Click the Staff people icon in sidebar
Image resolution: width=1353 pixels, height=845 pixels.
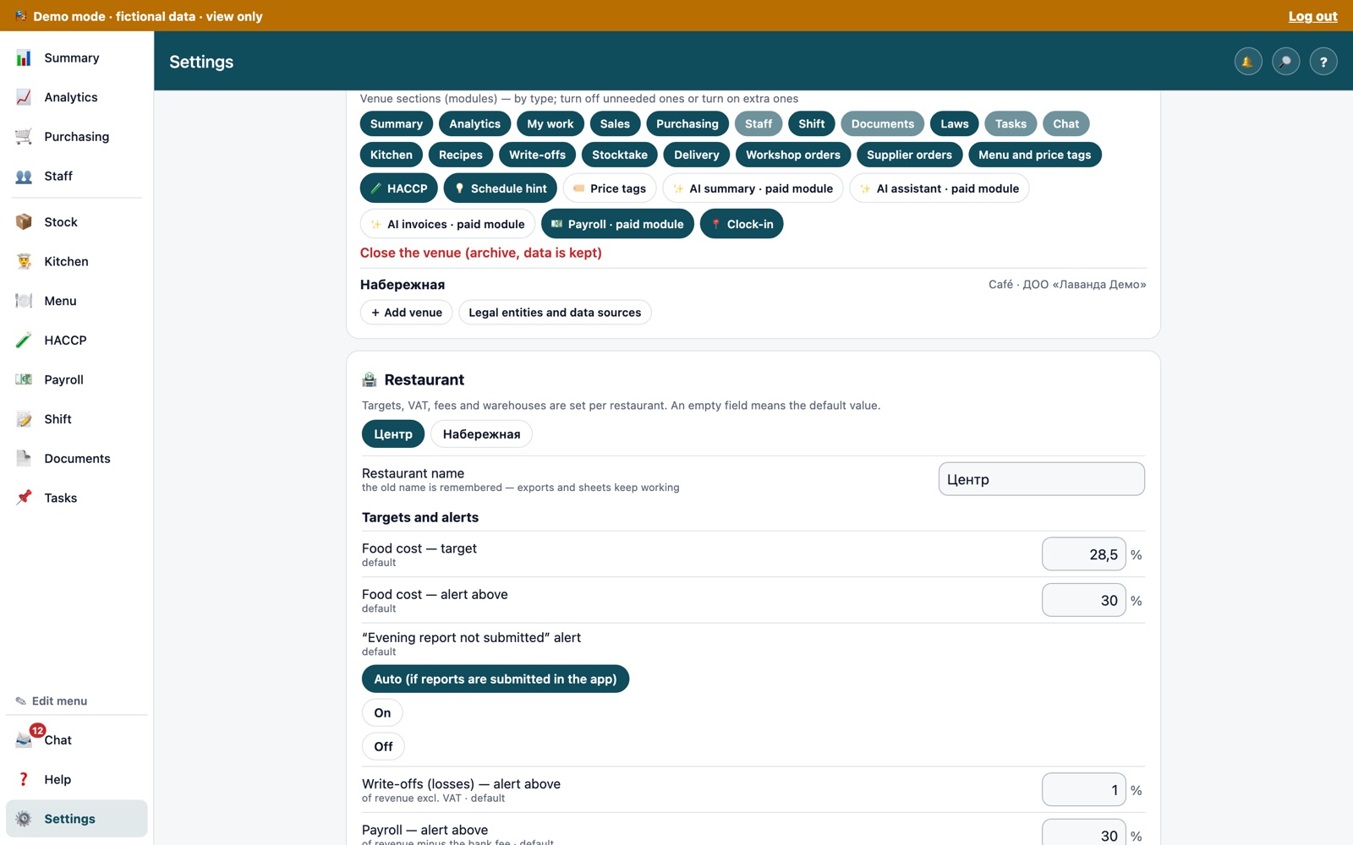[24, 176]
